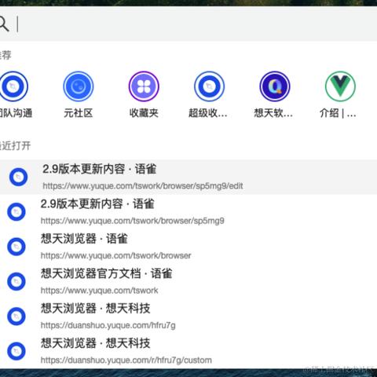Click favicon of the sp5mg9/edit entry
This screenshot has width=377, height=377.
click(18, 177)
